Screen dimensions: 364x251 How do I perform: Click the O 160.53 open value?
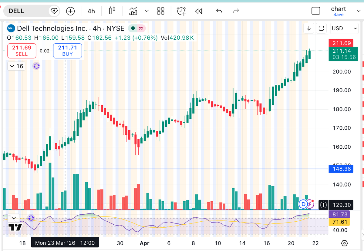click(19, 38)
